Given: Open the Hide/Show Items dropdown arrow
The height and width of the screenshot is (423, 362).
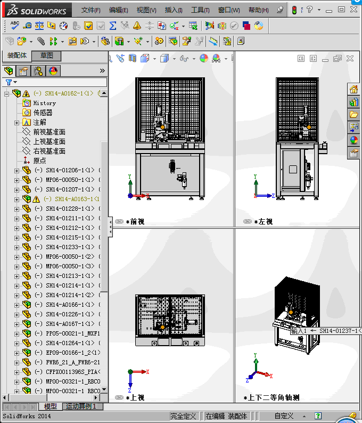Looking at the screenshot, I should tap(194, 59).
